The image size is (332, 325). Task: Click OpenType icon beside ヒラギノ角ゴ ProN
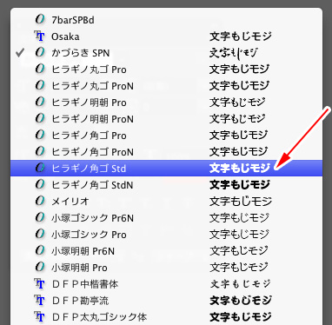coord(40,151)
